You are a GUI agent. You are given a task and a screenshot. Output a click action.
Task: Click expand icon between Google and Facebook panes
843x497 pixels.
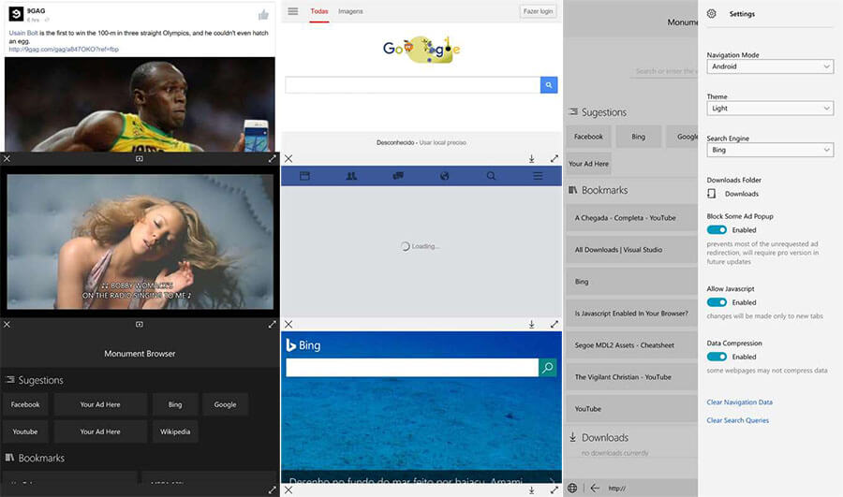pyautogui.click(x=555, y=158)
